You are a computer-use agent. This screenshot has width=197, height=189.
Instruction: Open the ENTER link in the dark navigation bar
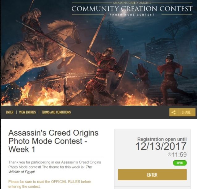(x=10, y=112)
